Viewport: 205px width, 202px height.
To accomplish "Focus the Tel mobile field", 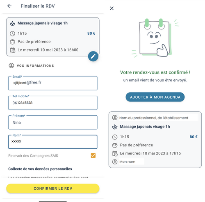I will pos(53,103).
